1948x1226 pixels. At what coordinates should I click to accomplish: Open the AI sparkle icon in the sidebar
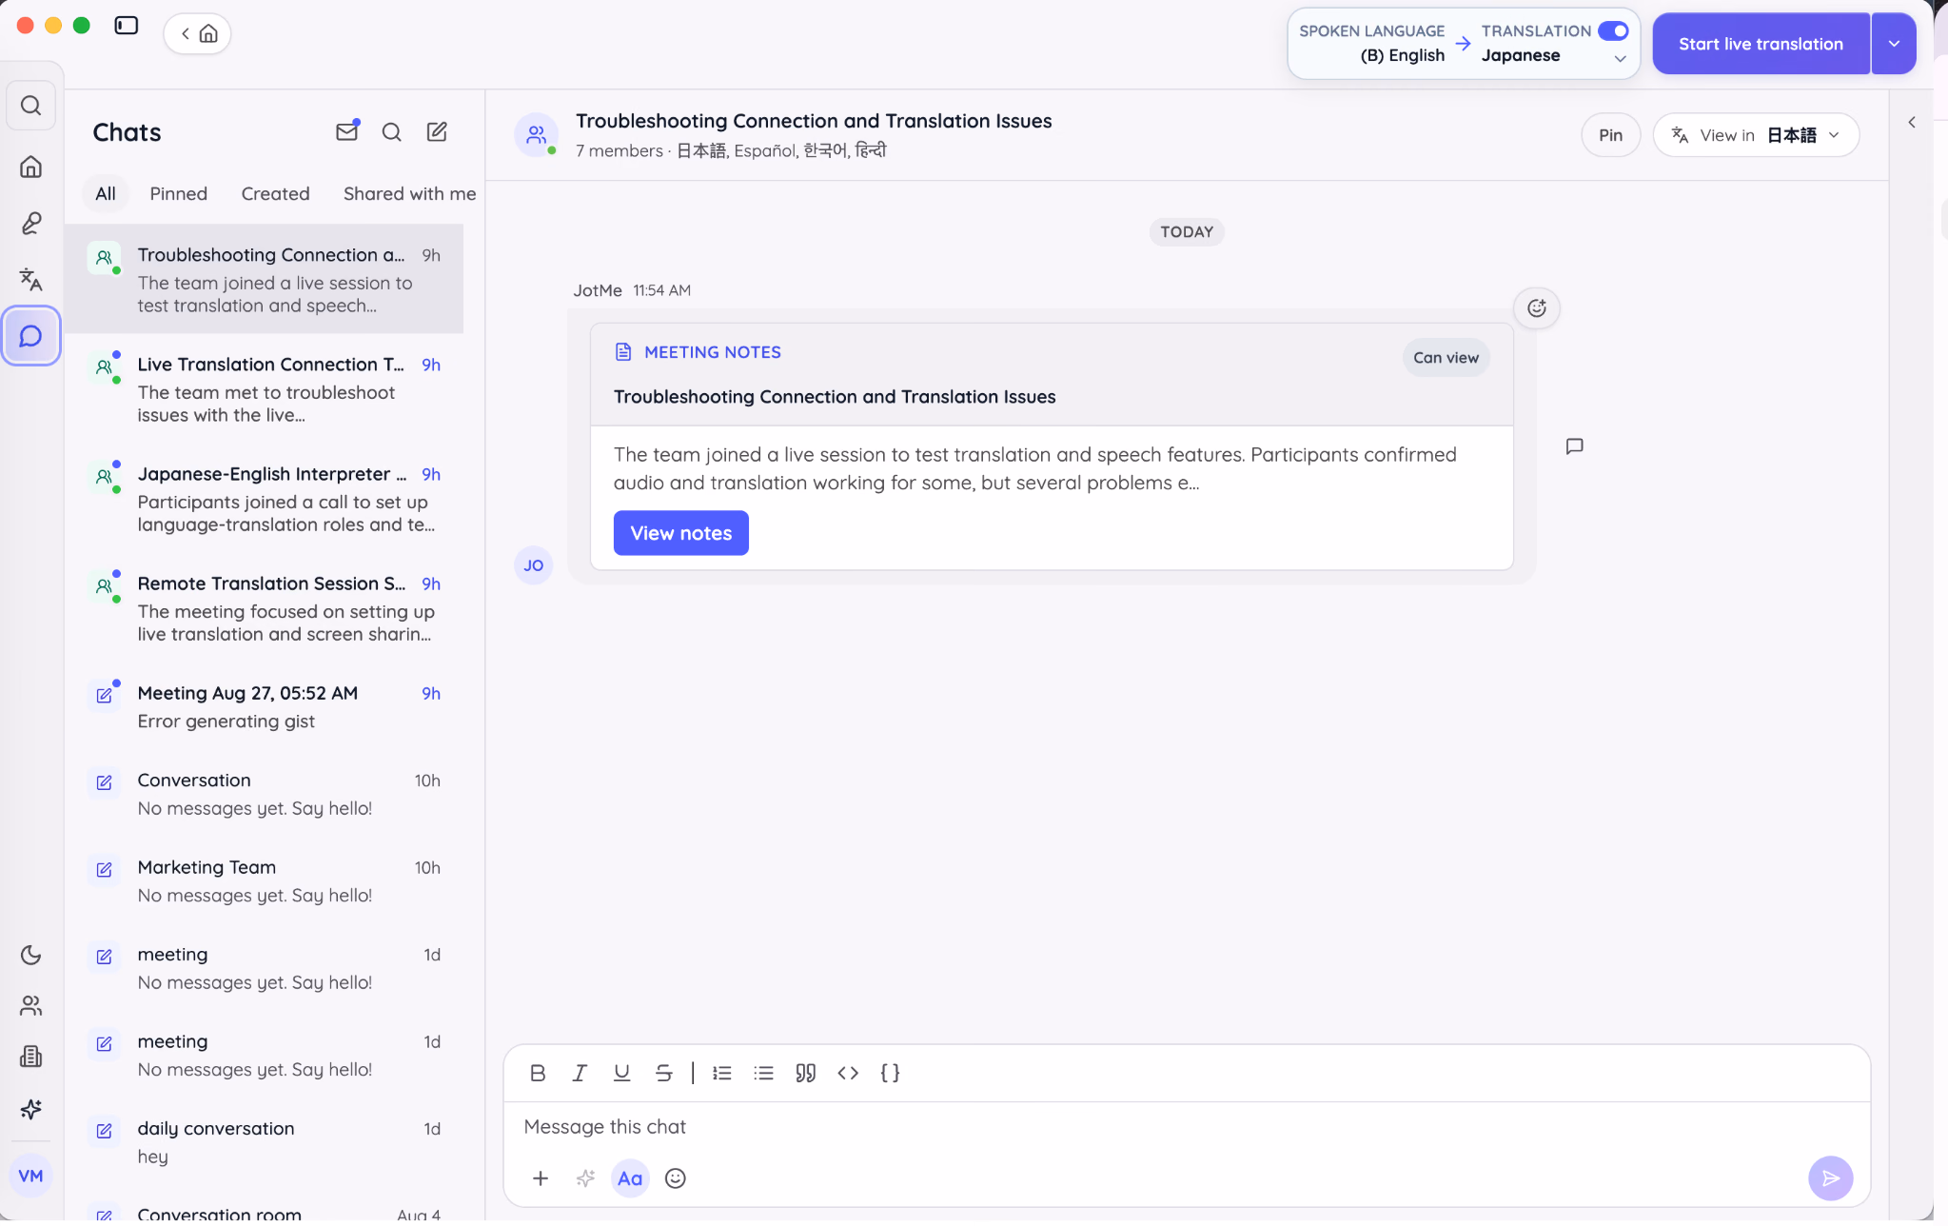tap(30, 1109)
